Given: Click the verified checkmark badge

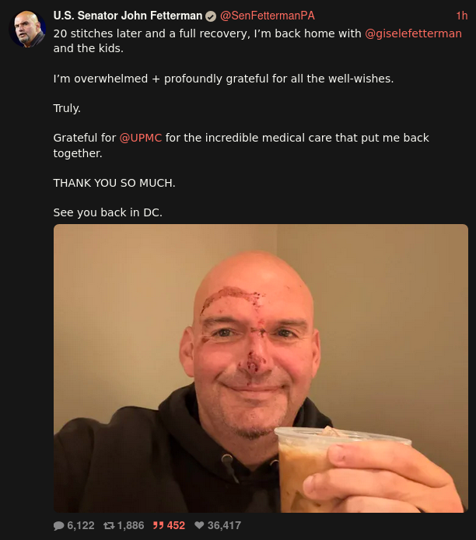Looking at the screenshot, I should 211,16.
